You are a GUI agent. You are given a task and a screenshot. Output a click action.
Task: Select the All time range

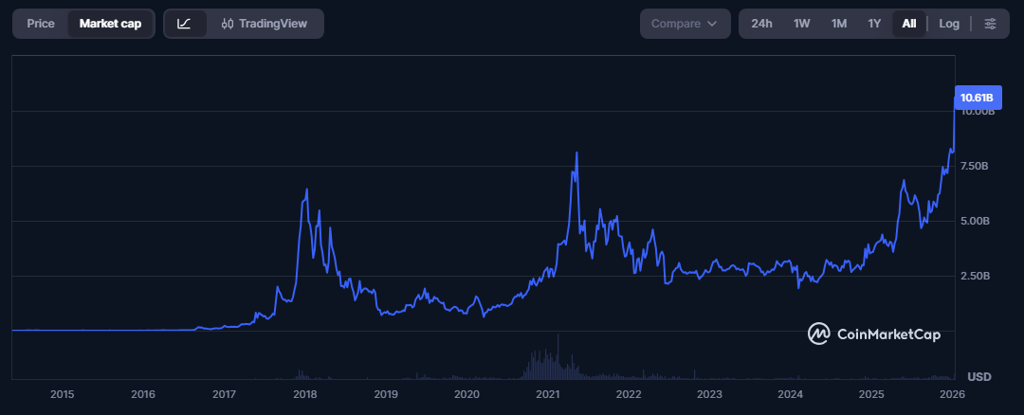click(x=908, y=24)
